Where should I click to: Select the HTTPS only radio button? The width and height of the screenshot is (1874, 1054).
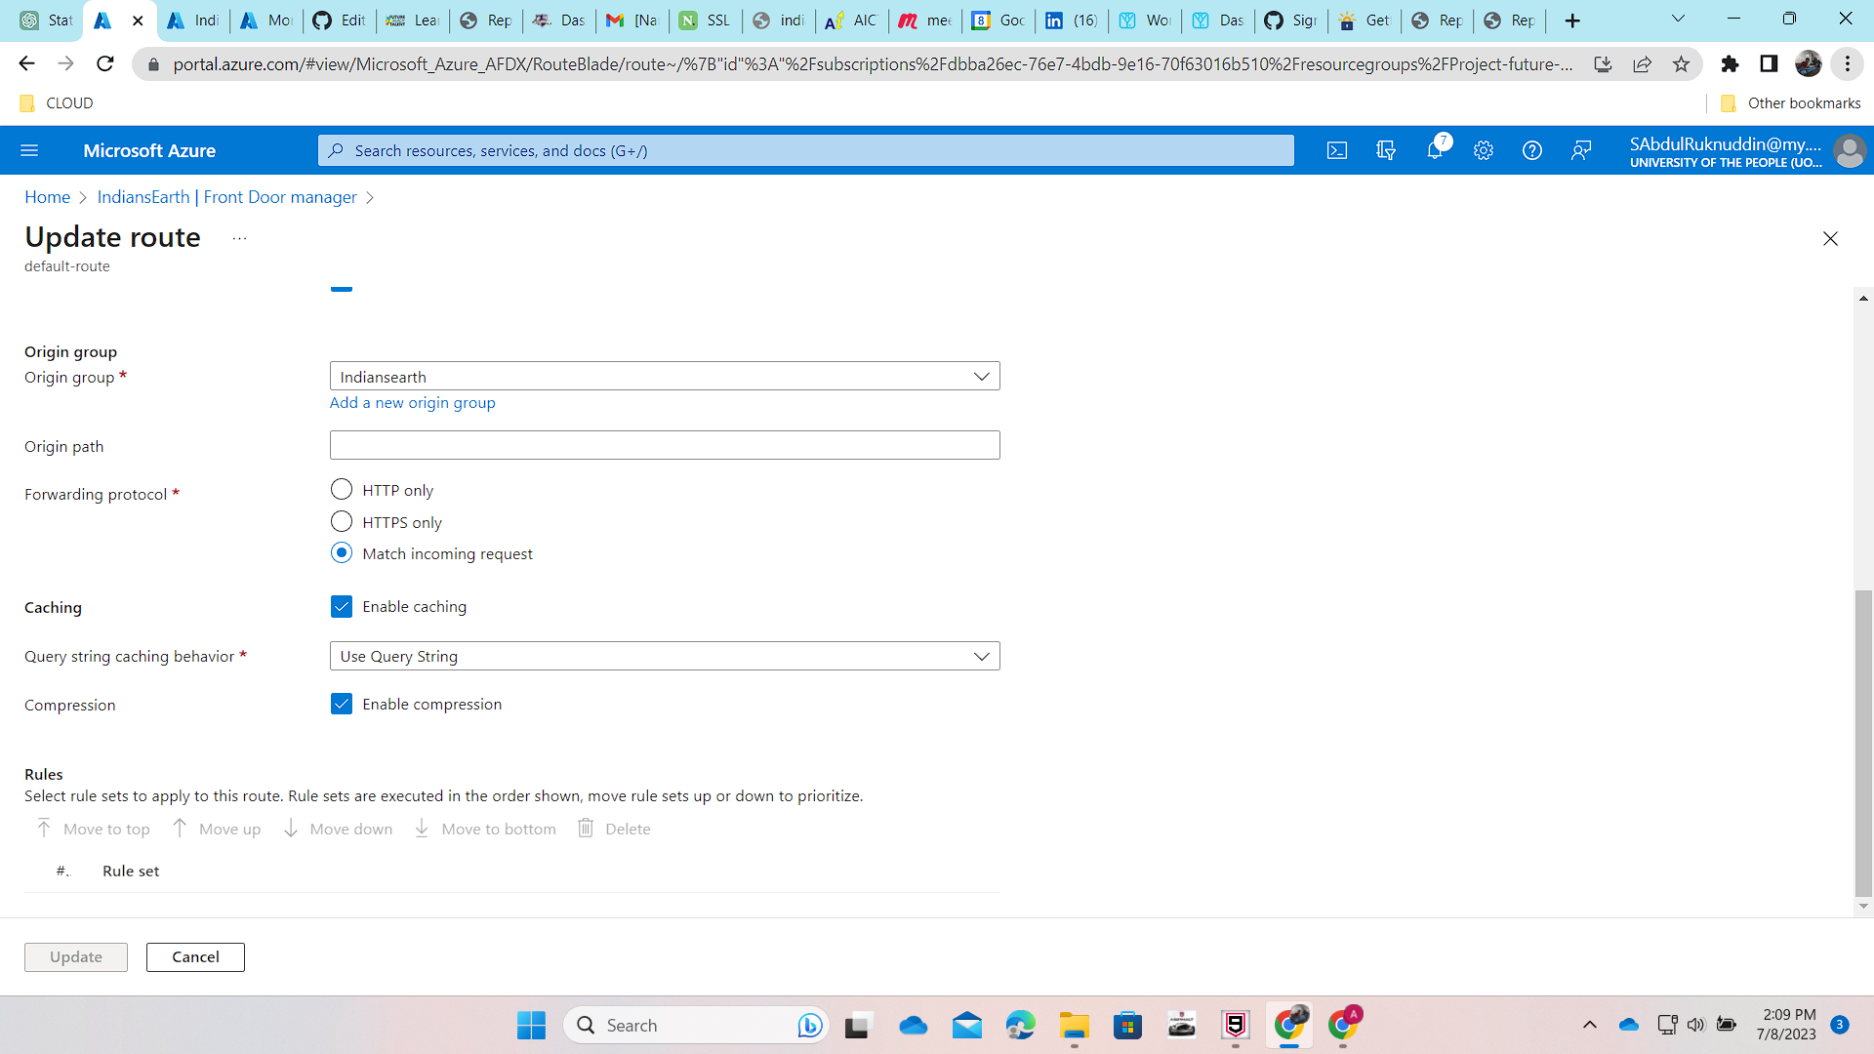coord(342,521)
